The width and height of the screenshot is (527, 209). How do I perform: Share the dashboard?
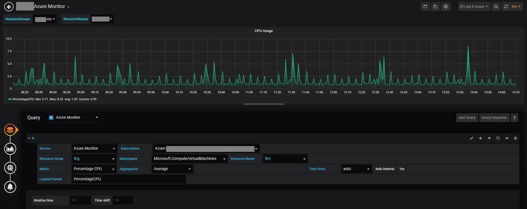coord(425,7)
